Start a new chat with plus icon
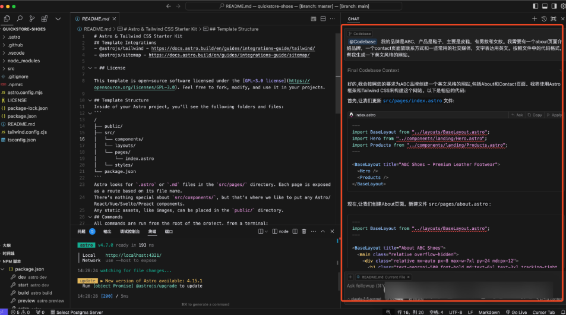The height and width of the screenshot is (315, 566). coord(535,19)
